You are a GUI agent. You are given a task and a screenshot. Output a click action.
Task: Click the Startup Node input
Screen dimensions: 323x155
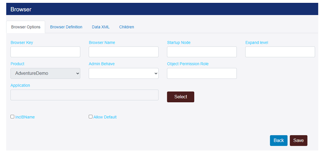tap(202, 52)
